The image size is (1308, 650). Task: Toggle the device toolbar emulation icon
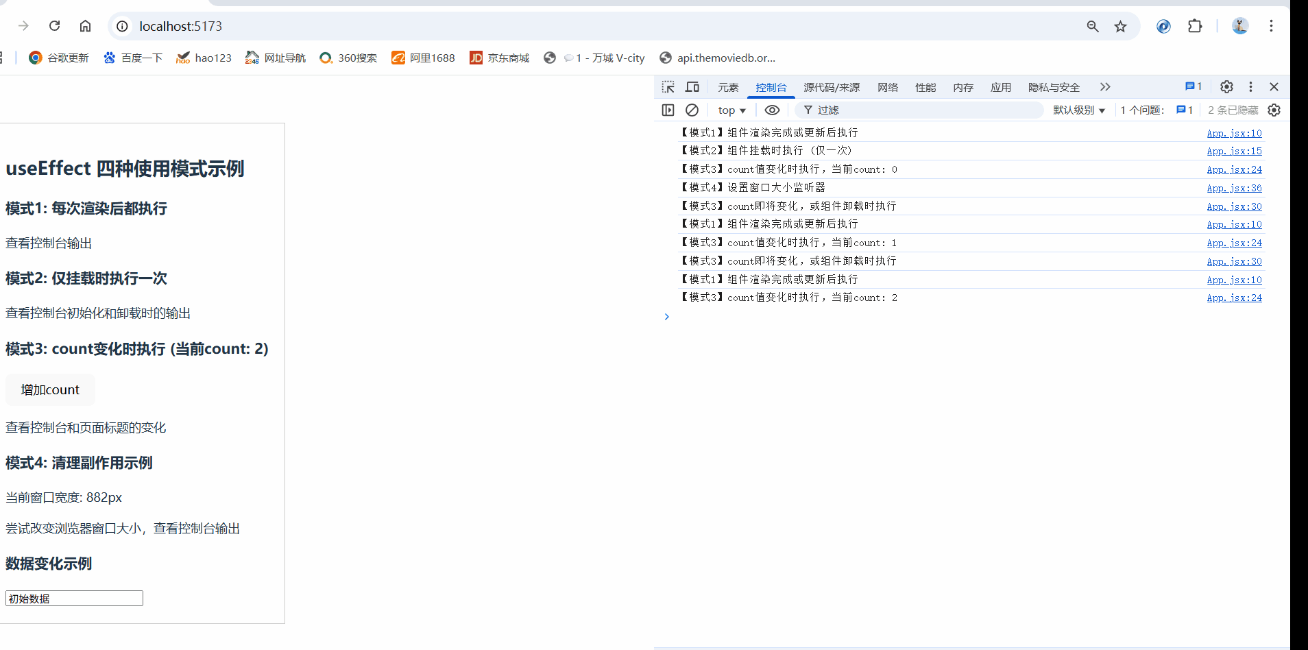click(692, 87)
